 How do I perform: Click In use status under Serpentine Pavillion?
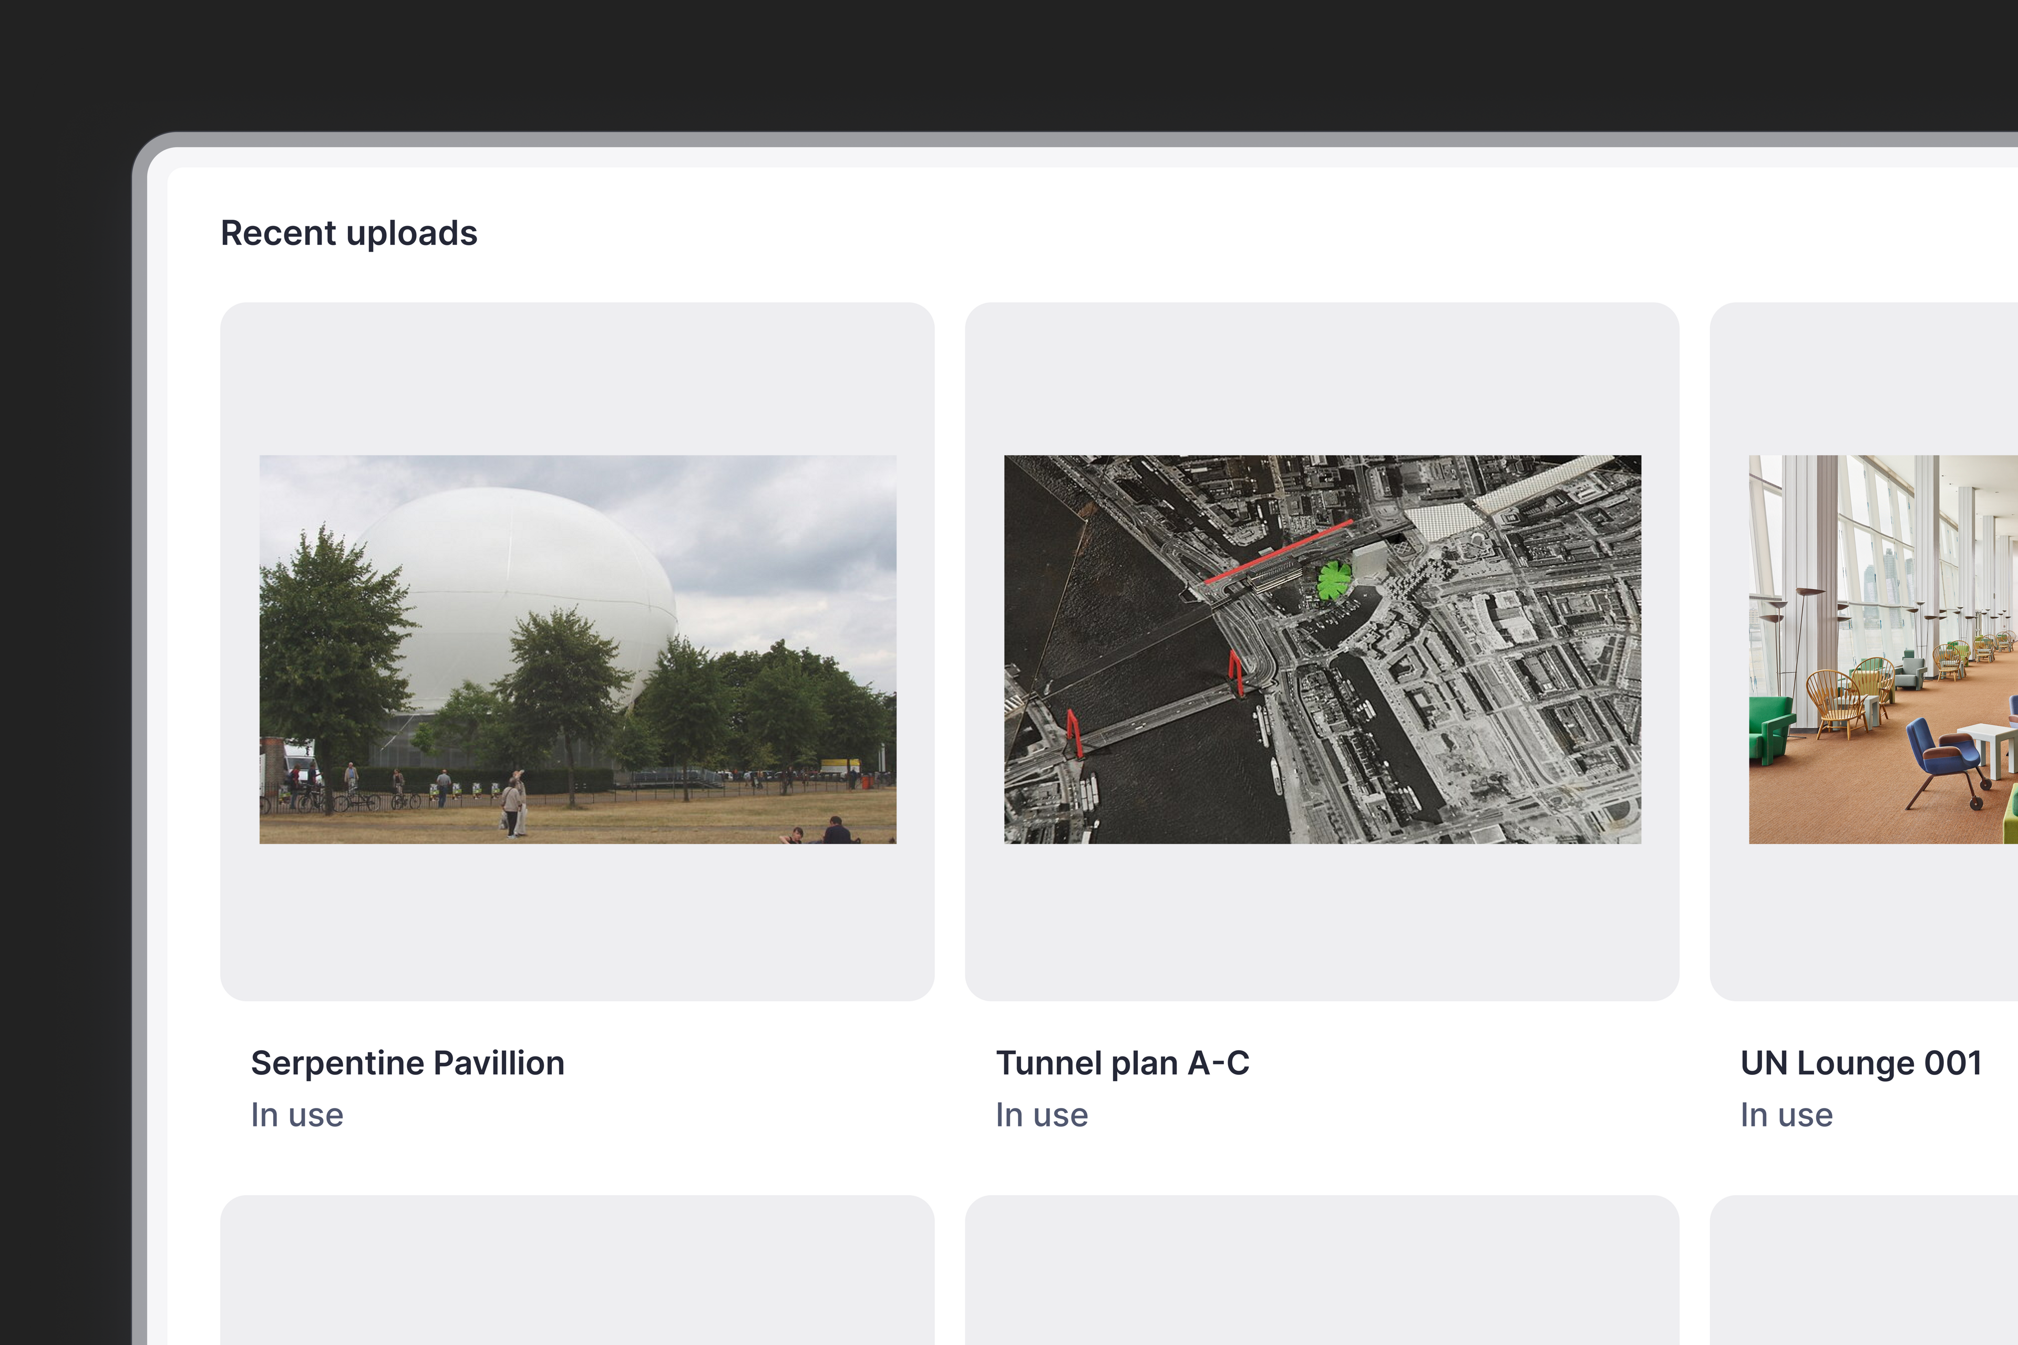click(297, 1115)
